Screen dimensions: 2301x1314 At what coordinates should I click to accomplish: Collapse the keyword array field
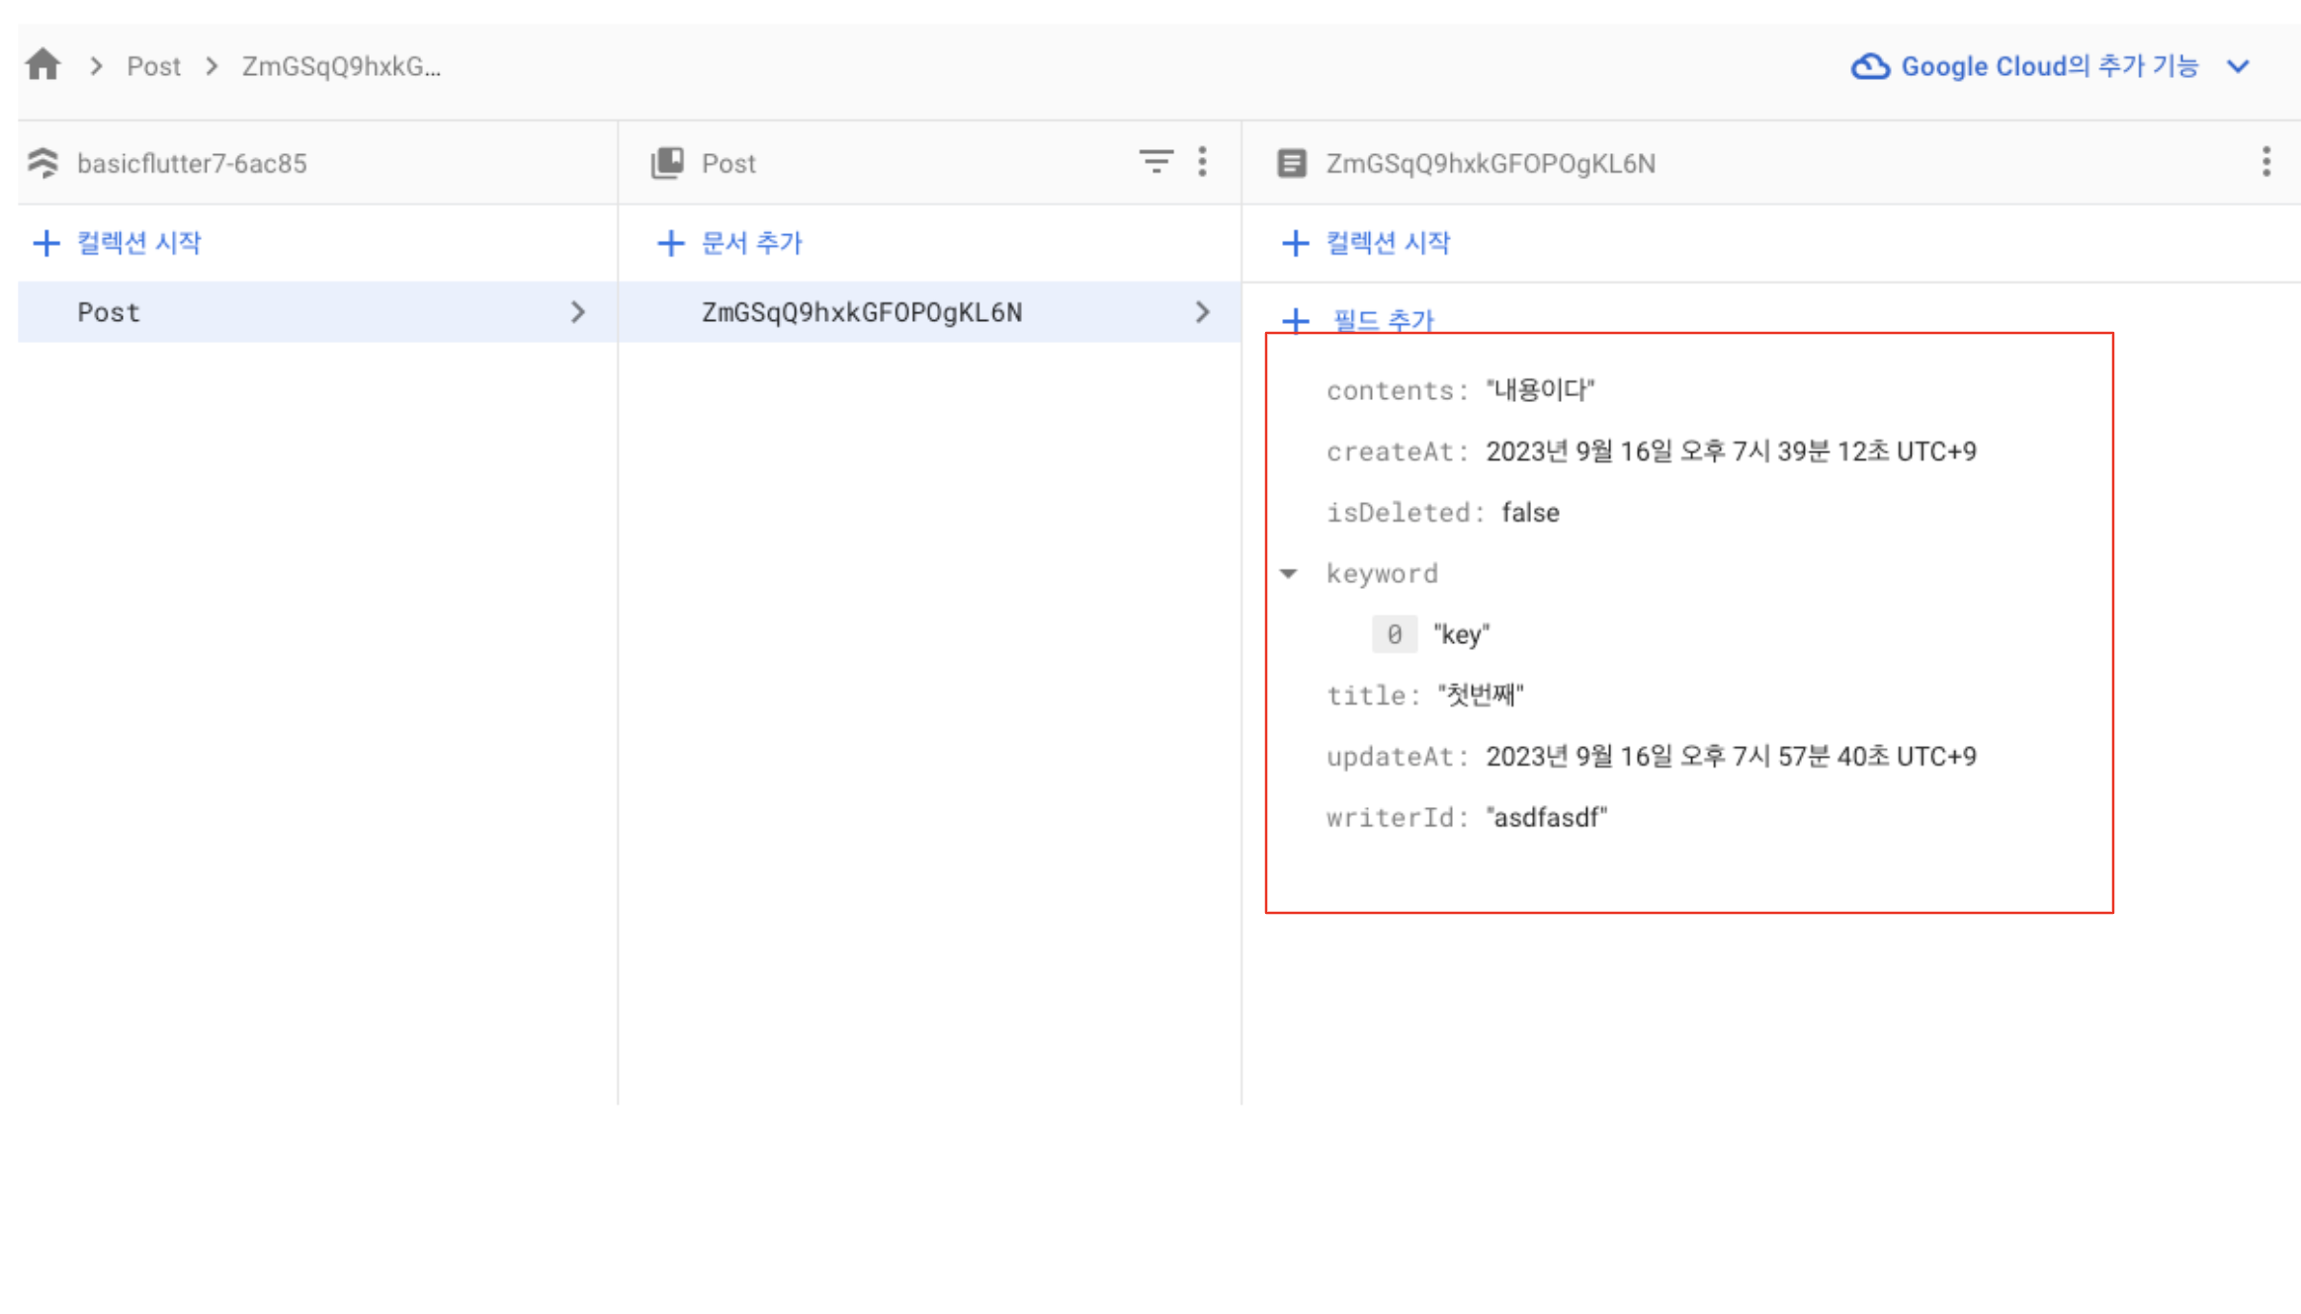coord(1288,574)
